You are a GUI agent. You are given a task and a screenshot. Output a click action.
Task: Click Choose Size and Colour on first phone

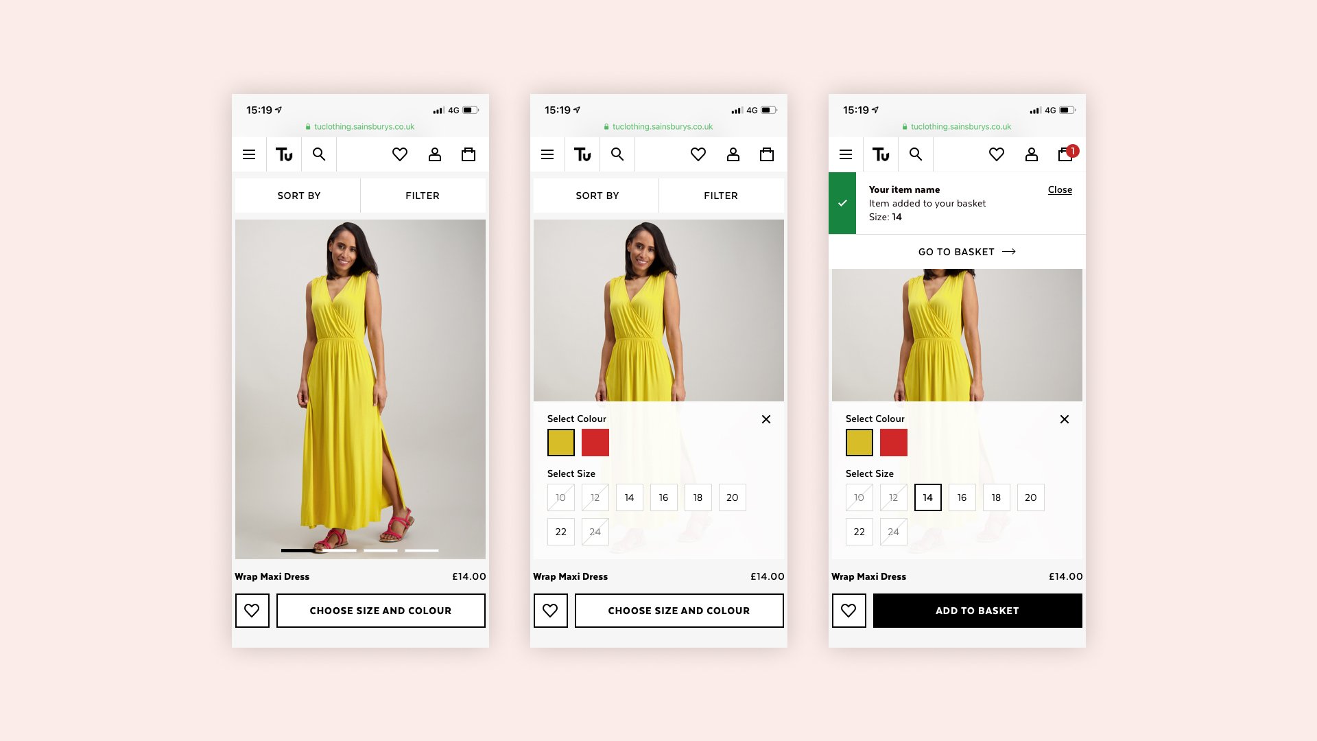381,611
